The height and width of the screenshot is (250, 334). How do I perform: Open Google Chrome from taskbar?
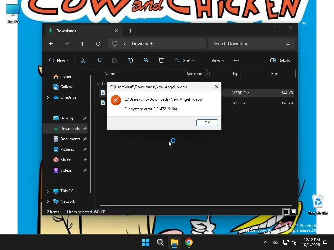pos(189,242)
